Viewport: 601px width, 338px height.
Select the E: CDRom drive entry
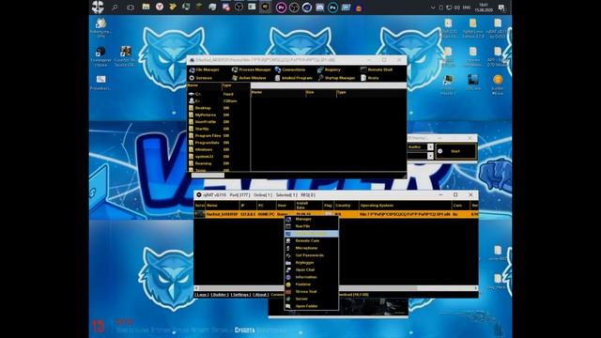pyautogui.click(x=213, y=101)
